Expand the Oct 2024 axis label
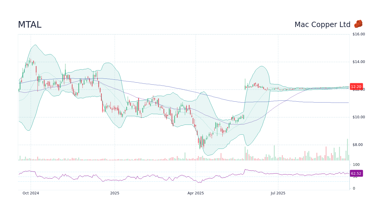The width and height of the screenshot is (381, 214). click(31, 193)
